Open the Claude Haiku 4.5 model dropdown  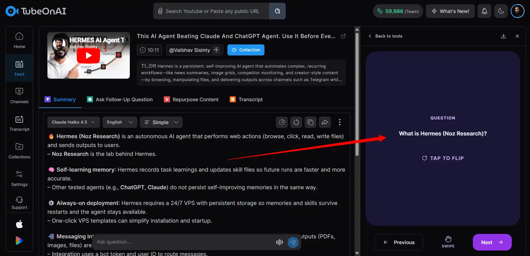click(x=73, y=122)
